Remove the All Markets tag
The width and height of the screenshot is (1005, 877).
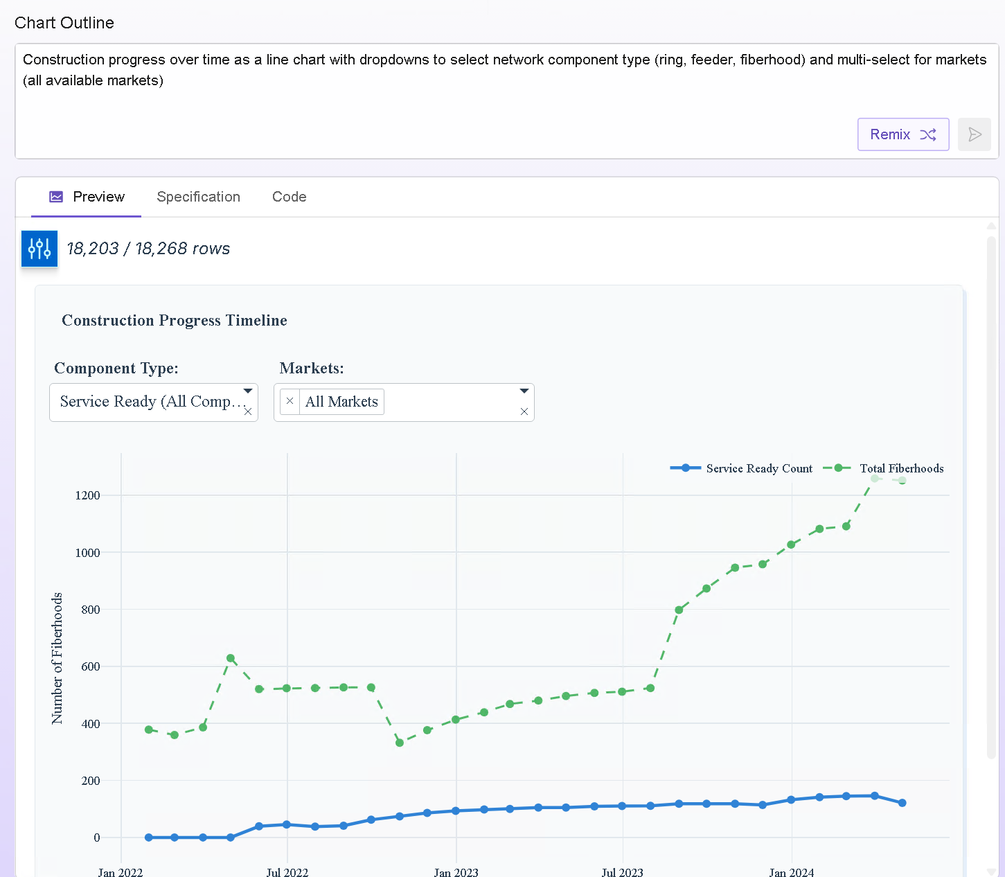(290, 402)
